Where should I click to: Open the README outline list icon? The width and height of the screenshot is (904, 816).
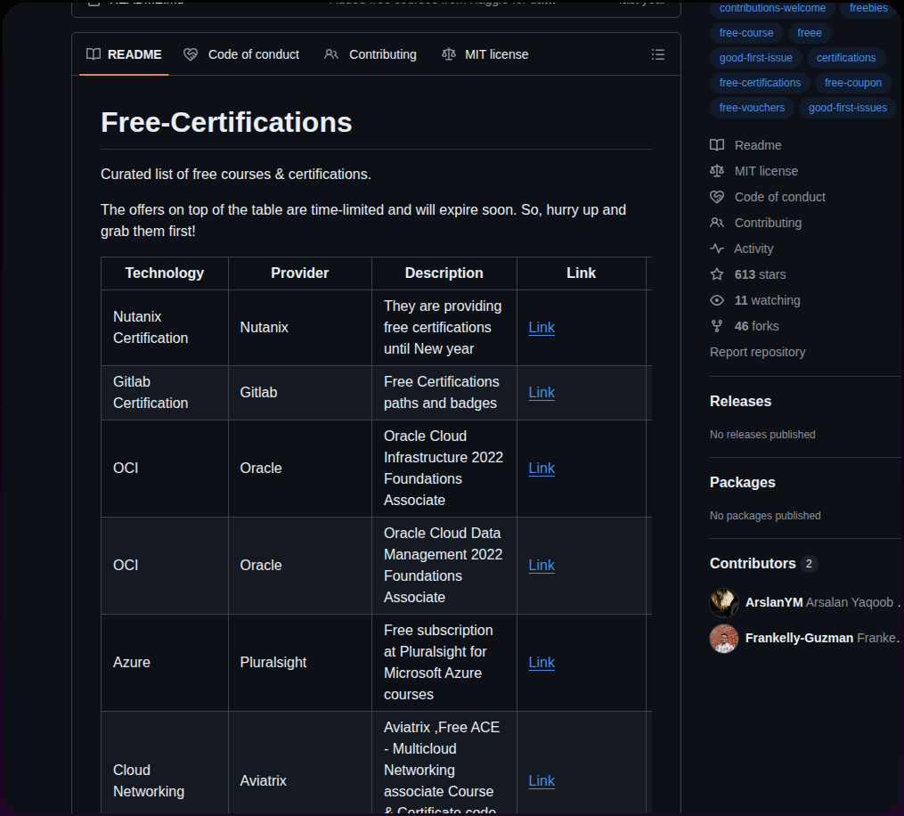point(658,54)
